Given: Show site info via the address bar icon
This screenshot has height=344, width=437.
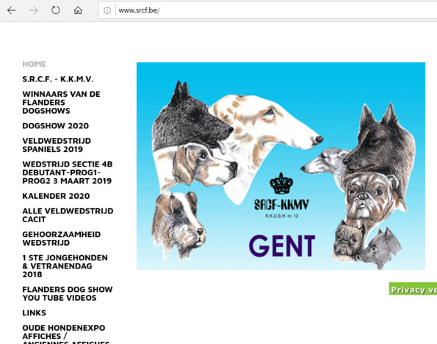Looking at the screenshot, I should (x=107, y=10).
